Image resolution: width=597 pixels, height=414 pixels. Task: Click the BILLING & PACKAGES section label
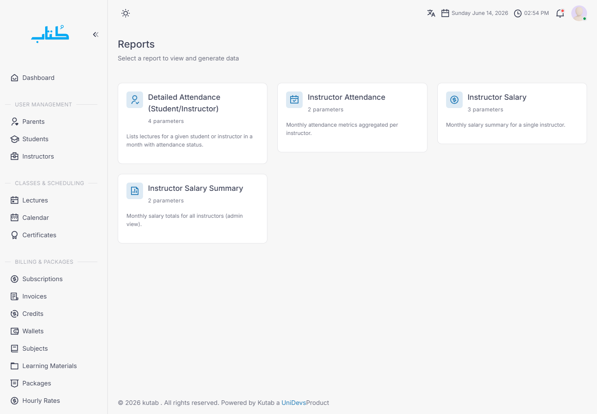44,262
